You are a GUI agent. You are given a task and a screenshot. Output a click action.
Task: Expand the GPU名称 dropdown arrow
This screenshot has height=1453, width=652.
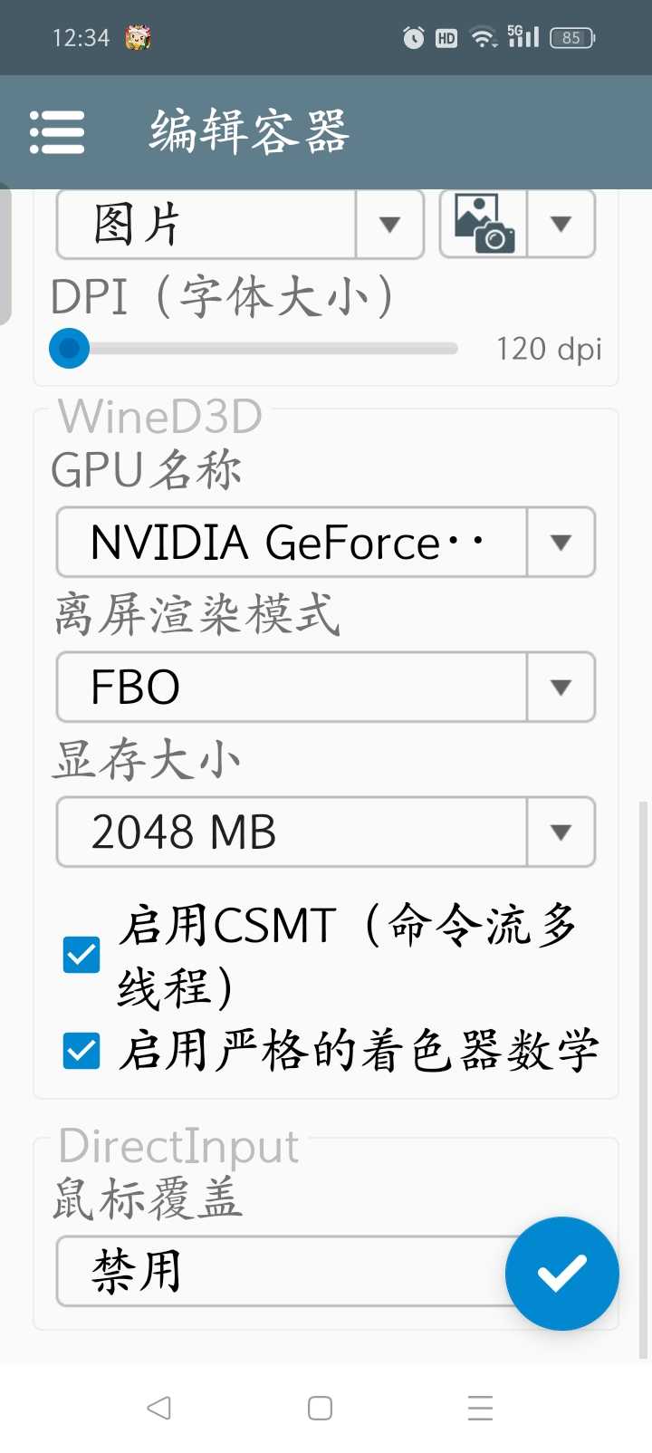(x=561, y=543)
